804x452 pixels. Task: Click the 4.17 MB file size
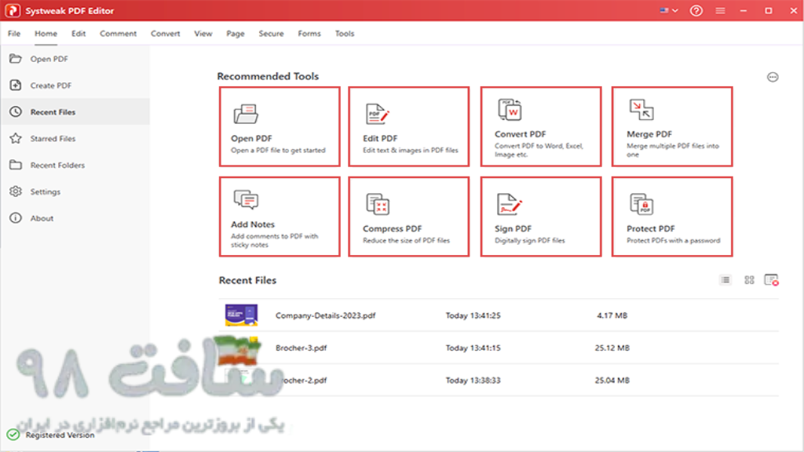(612, 315)
